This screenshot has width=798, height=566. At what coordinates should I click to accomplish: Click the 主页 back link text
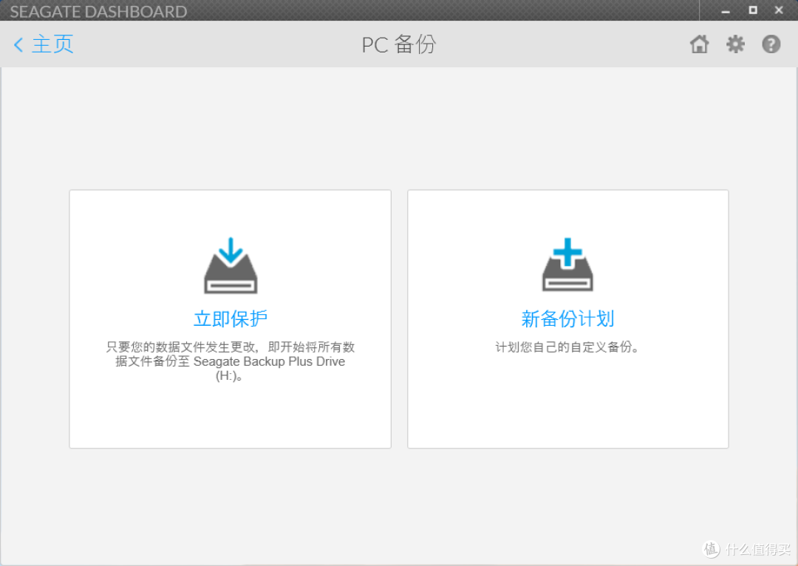tap(53, 44)
